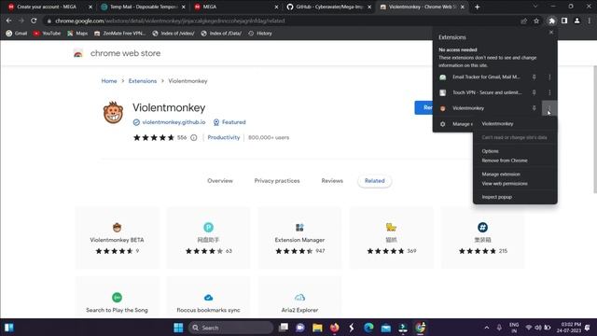Image resolution: width=597 pixels, height=336 pixels.
Task: Reload the current page
Action: [34, 21]
